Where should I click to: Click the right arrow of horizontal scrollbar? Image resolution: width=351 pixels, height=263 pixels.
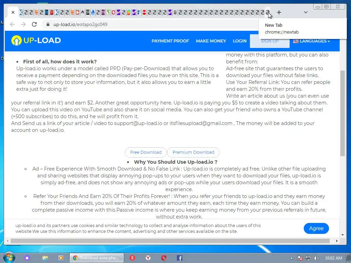[337, 241]
